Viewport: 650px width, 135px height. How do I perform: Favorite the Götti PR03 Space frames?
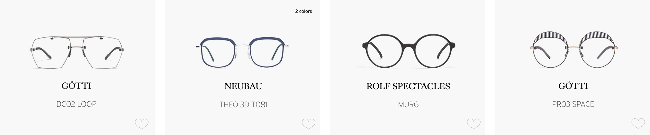pyautogui.click(x=638, y=124)
